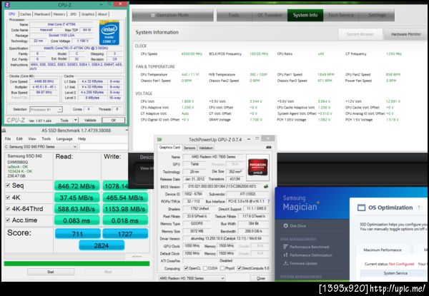Switch to the Hardware Monitor view
The image size is (429, 296).
tap(405, 34)
